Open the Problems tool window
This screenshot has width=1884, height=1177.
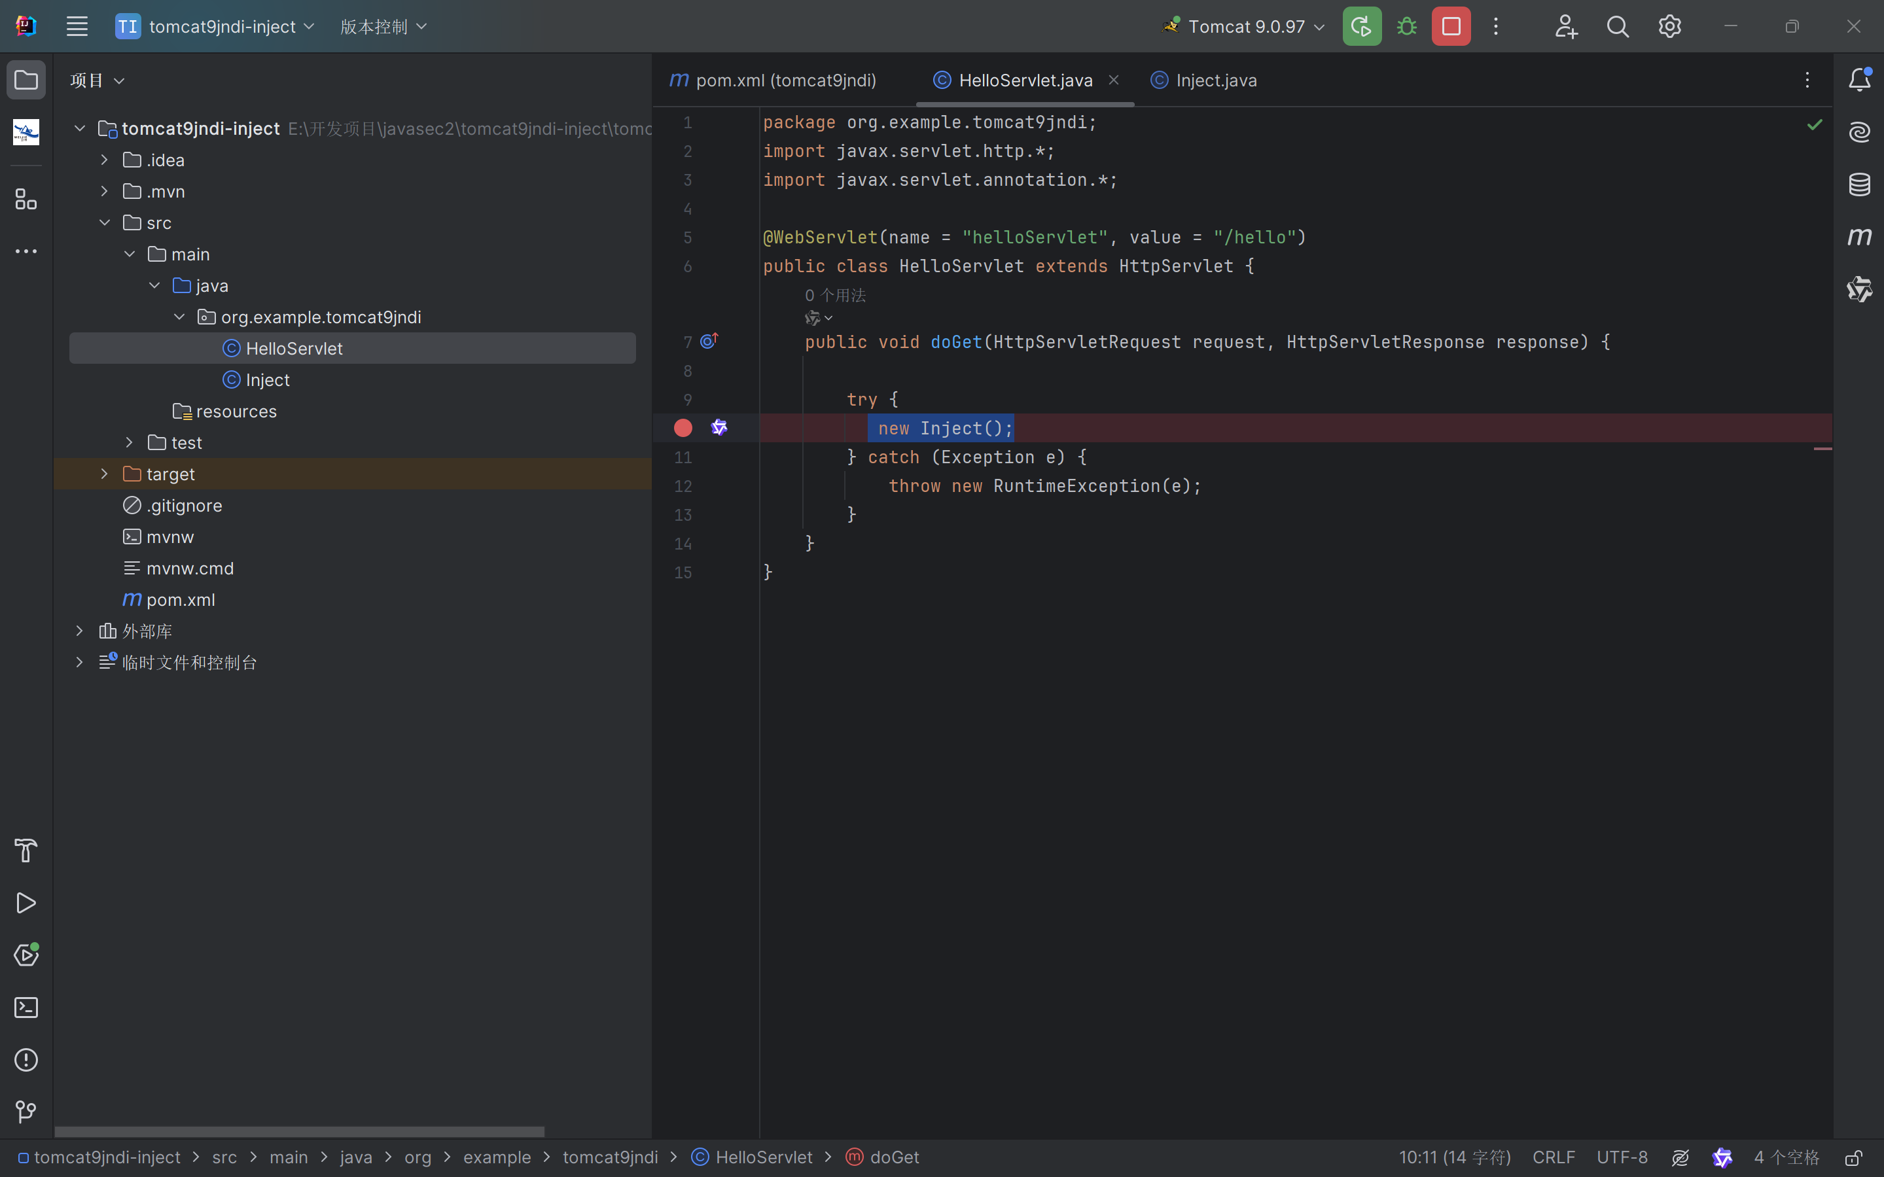click(x=26, y=1059)
